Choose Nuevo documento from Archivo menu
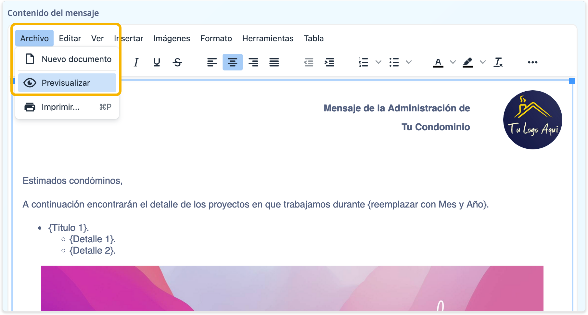The image size is (588, 315). click(67, 59)
